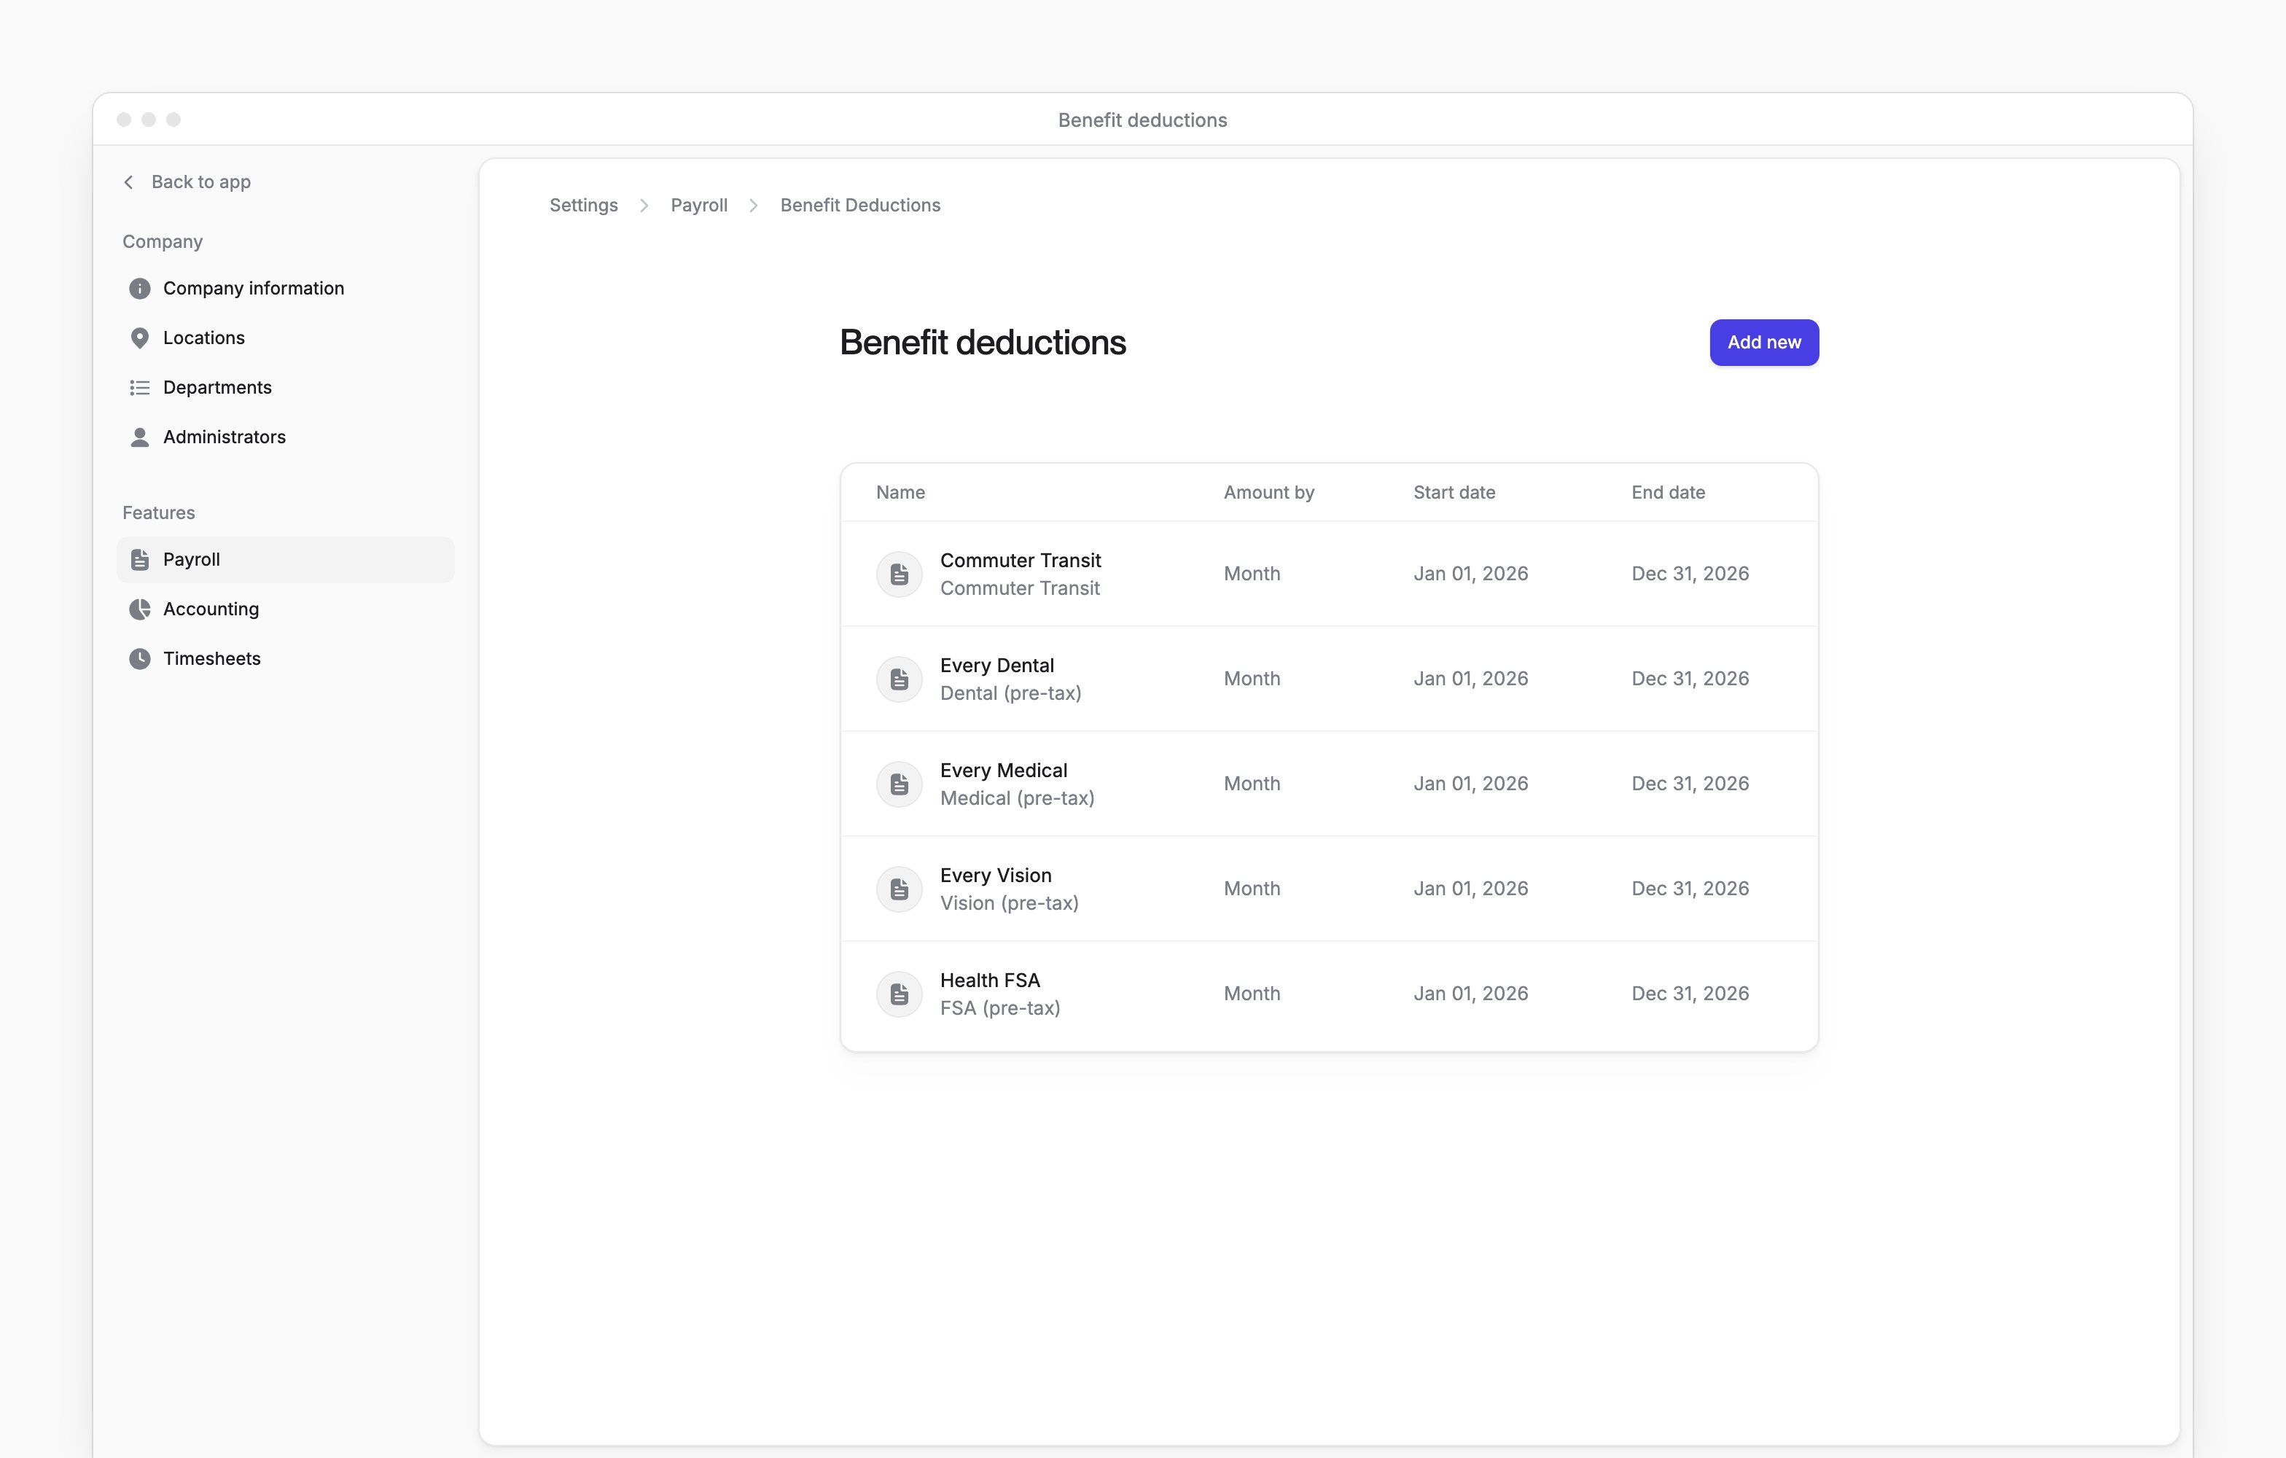Viewport: 2286px width, 1458px height.
Task: Click the Add new button
Action: coord(1764,343)
